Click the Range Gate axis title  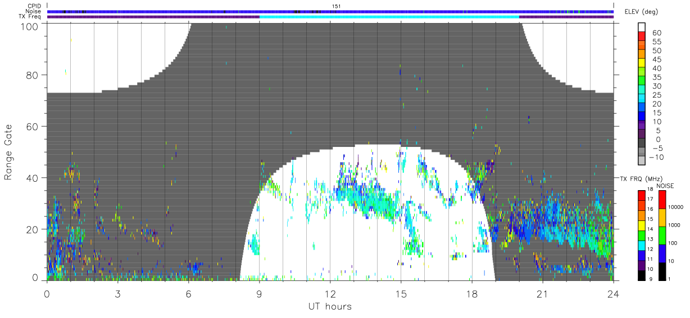point(8,152)
